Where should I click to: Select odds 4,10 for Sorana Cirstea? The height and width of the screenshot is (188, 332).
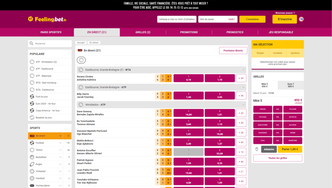tap(188, 78)
